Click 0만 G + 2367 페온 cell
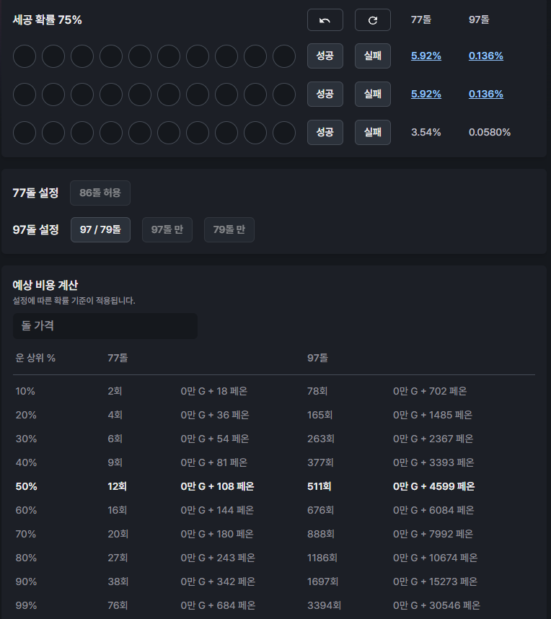Screen dimensions: 551x619 [x=433, y=439]
